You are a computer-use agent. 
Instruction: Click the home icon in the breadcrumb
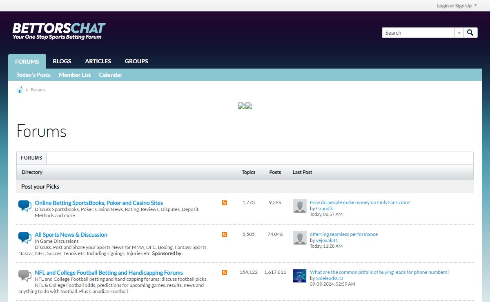20,90
